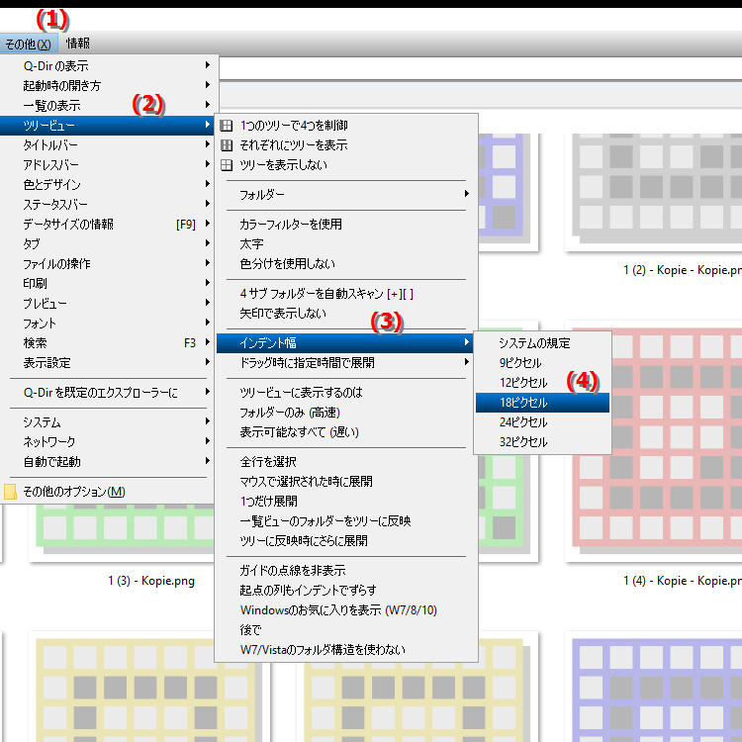Viewport: 742px width, 742px height.
Task: Open Q-Dir を既定のエクスプローラーに submenu
Action: (x=108, y=393)
